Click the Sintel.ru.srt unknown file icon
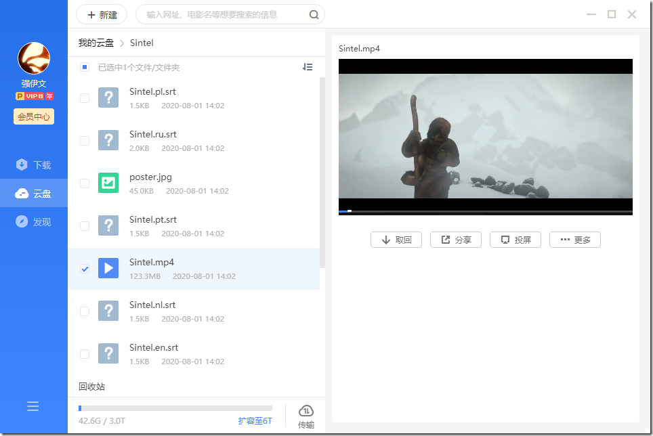 (x=108, y=140)
